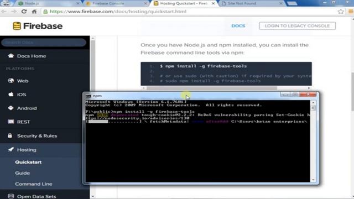
Task: Select Command Line under Hosting
Action: (34, 184)
